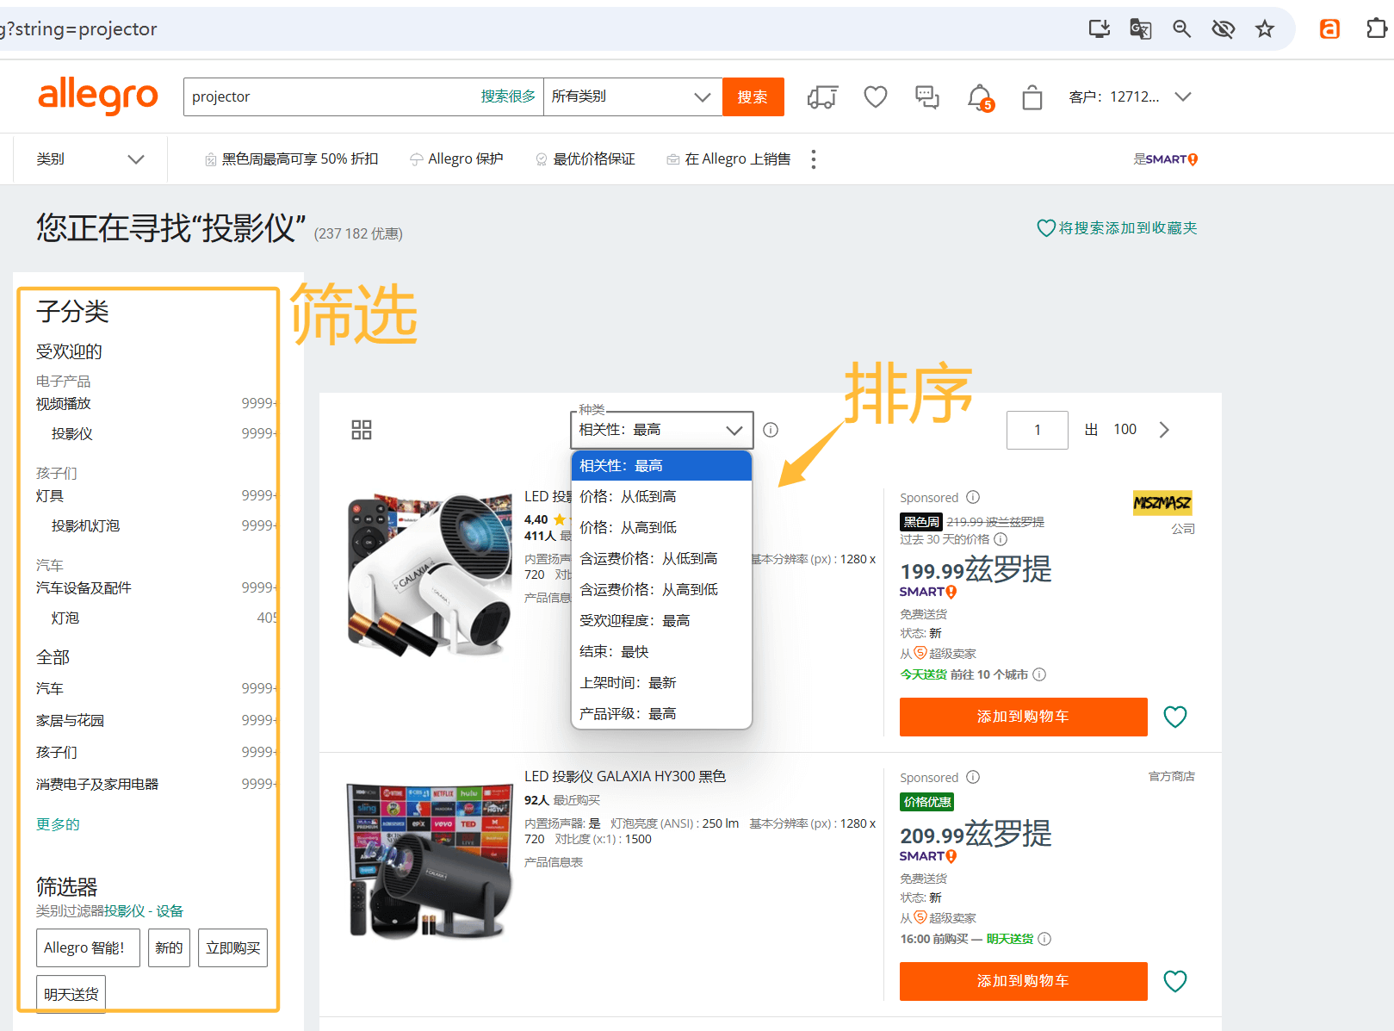Open the browser extensions puzzle icon
1394x1031 pixels.
point(1377,29)
